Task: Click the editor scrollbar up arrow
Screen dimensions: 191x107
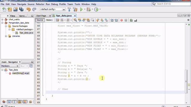Action: (186, 24)
